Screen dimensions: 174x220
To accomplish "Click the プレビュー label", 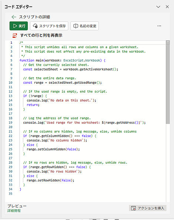I will click(17, 206).
